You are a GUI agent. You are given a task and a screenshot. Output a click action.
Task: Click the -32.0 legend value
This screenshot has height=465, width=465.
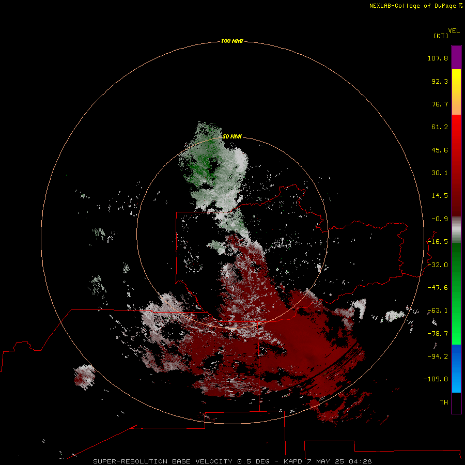tap(438, 265)
